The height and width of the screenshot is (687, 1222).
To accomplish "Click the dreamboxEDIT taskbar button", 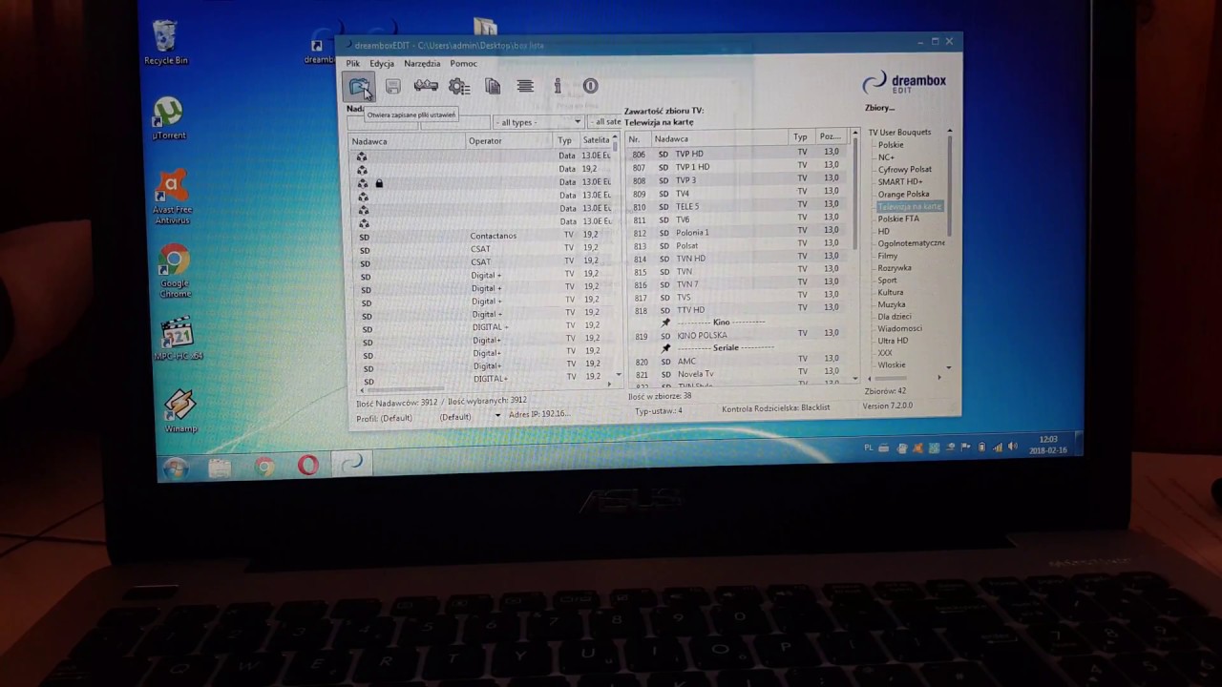I will click(x=352, y=464).
